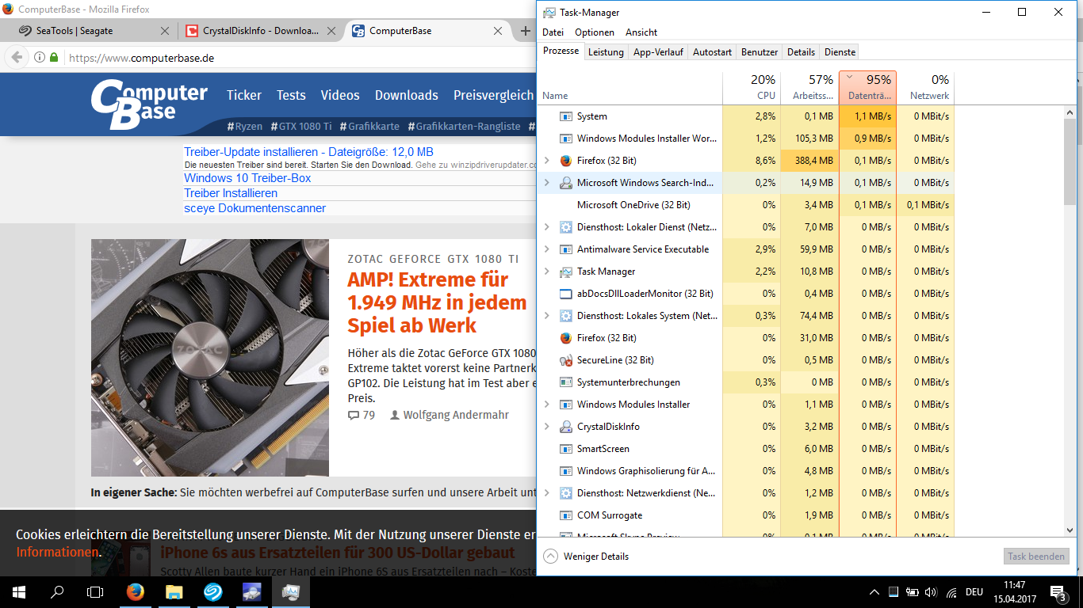The width and height of the screenshot is (1083, 608).
Task: Click Firefox back arrow button
Action: tap(16, 58)
